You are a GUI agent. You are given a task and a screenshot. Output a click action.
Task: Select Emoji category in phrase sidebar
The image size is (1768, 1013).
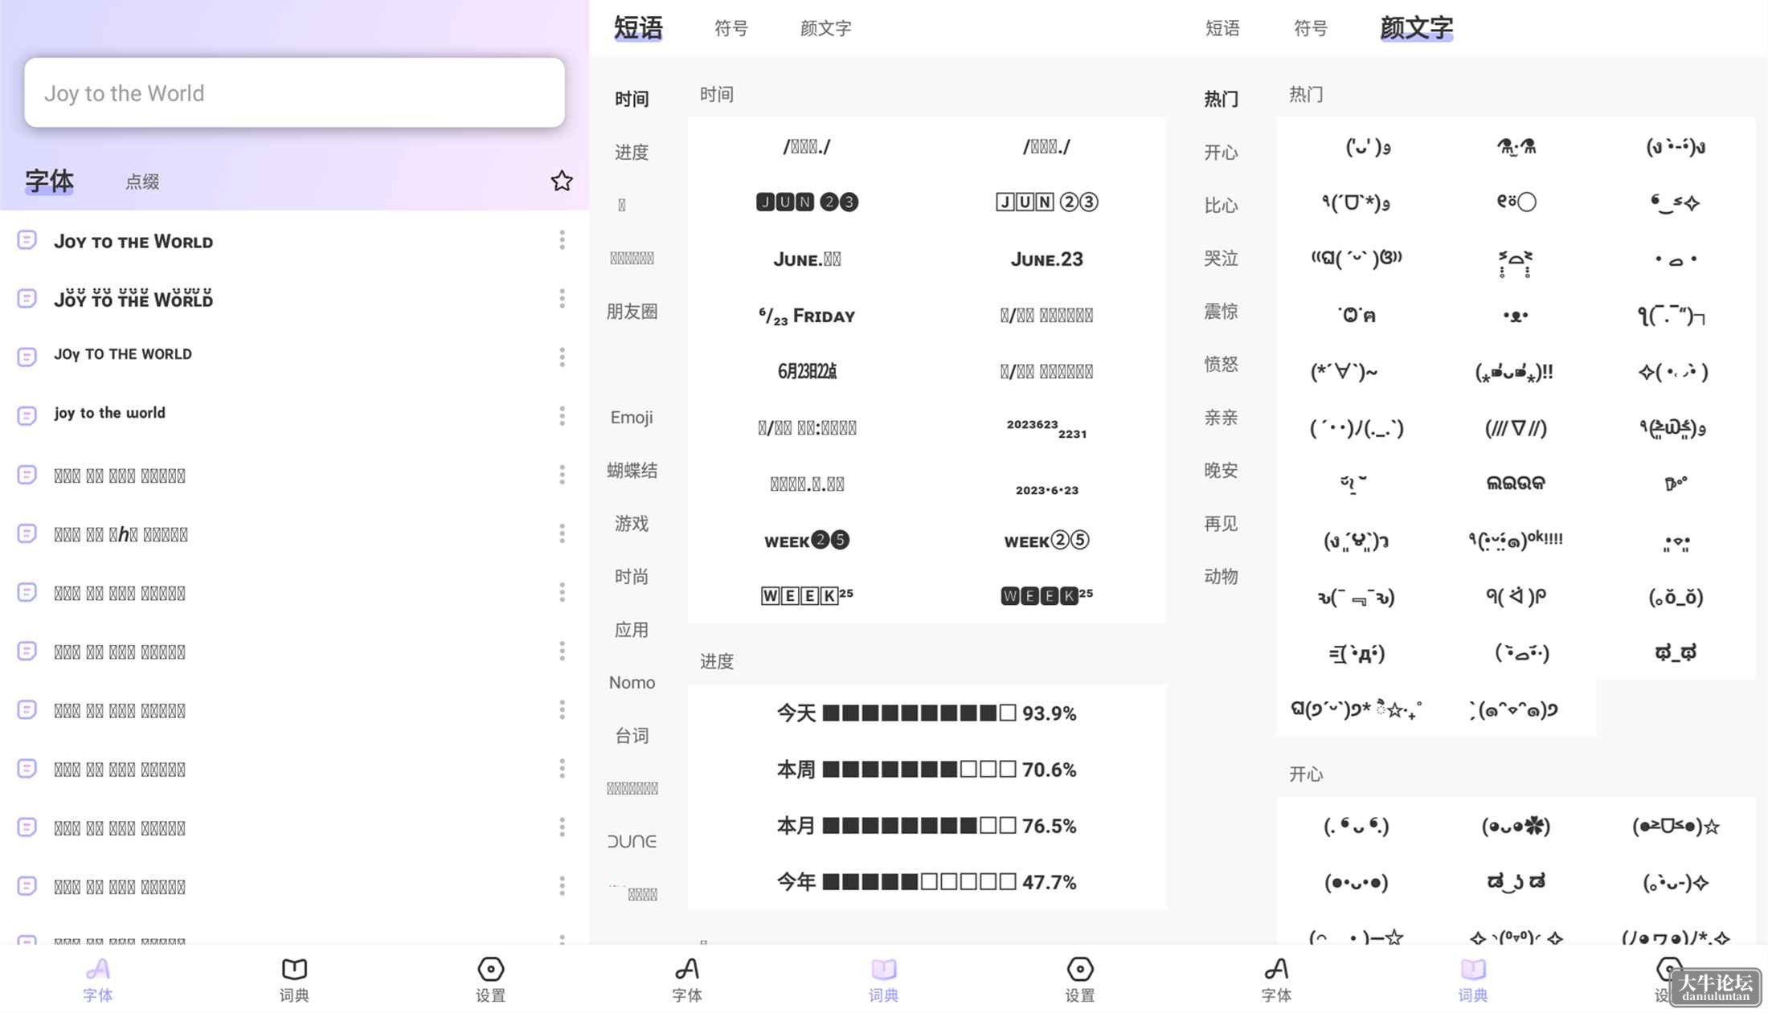pos(632,417)
